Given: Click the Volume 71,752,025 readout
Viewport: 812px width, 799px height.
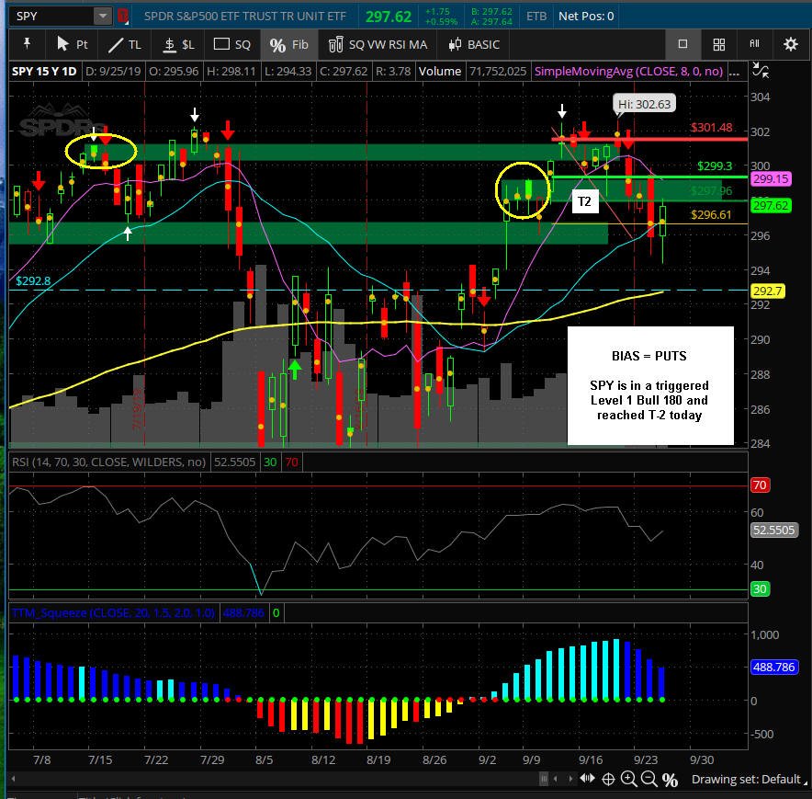Looking at the screenshot, I should (472, 71).
